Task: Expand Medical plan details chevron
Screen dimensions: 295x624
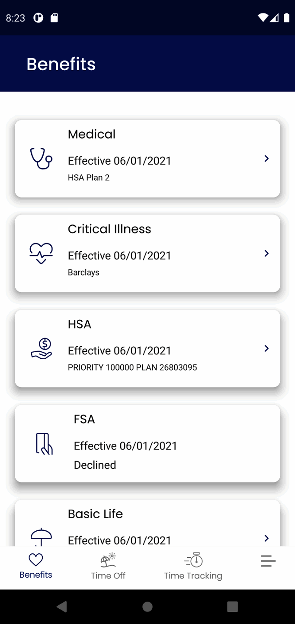Action: tap(266, 159)
